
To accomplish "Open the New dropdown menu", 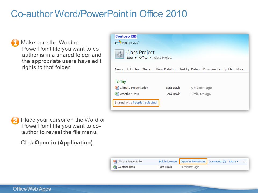I will coord(119,69).
